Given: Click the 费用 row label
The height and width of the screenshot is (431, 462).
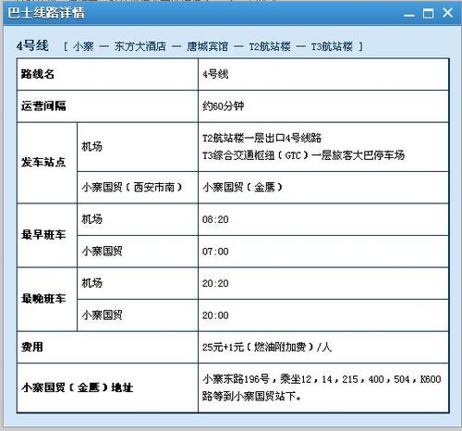Looking at the screenshot, I should 32,347.
